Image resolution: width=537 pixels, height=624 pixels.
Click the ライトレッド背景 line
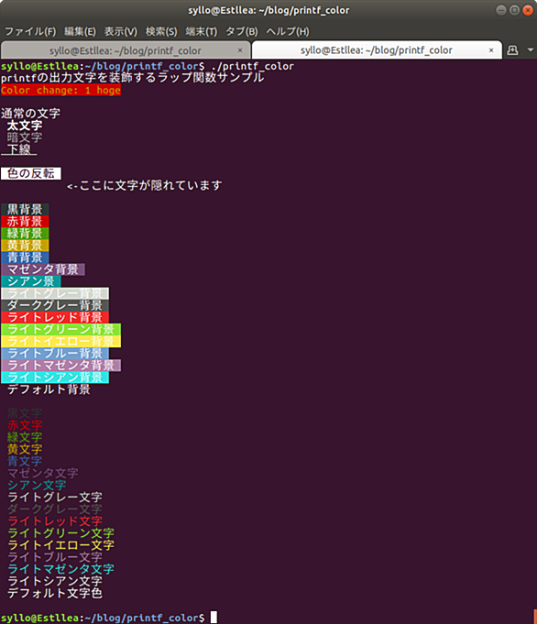[55, 318]
